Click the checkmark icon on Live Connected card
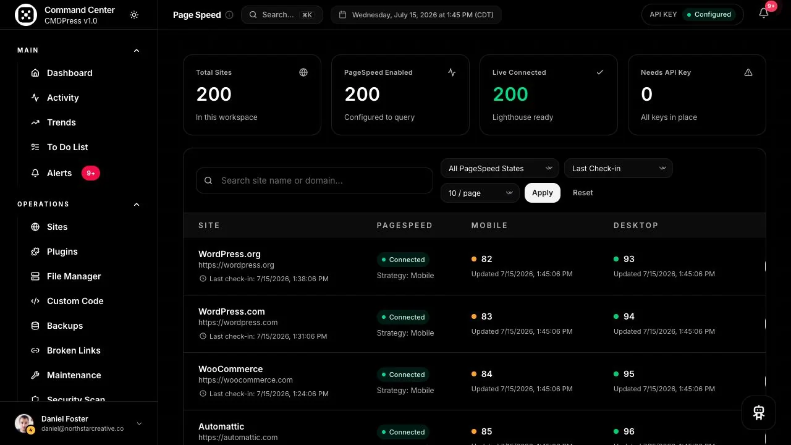The image size is (791, 445). pyautogui.click(x=600, y=72)
